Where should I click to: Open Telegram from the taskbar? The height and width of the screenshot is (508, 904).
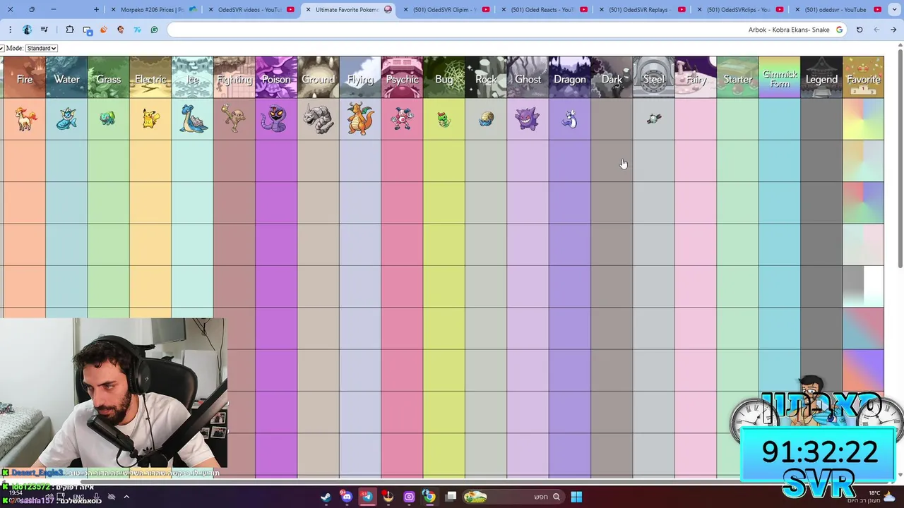pyautogui.click(x=367, y=497)
